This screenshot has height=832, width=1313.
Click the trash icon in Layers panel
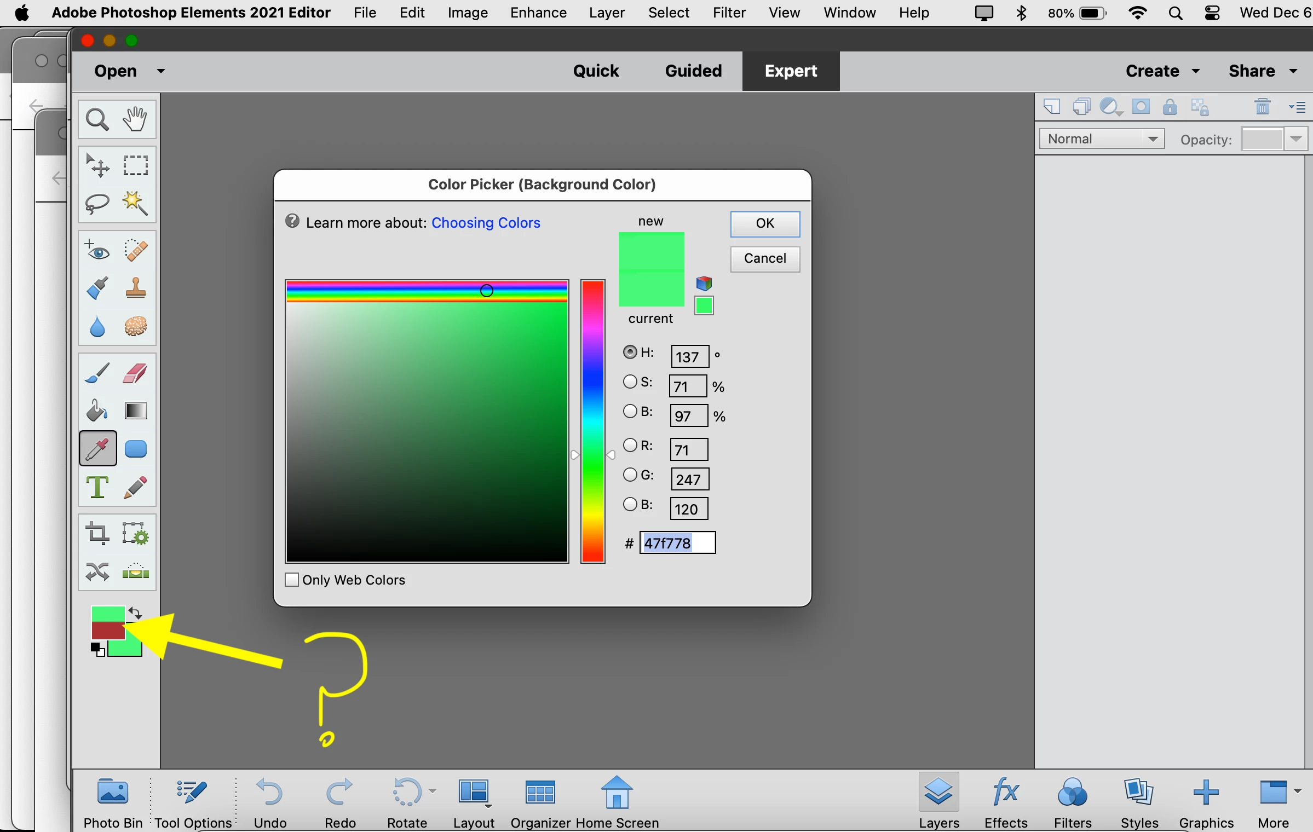[1262, 106]
